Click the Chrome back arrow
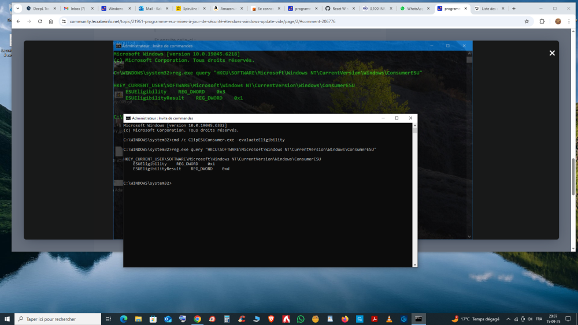The height and width of the screenshot is (325, 578). (x=18, y=21)
